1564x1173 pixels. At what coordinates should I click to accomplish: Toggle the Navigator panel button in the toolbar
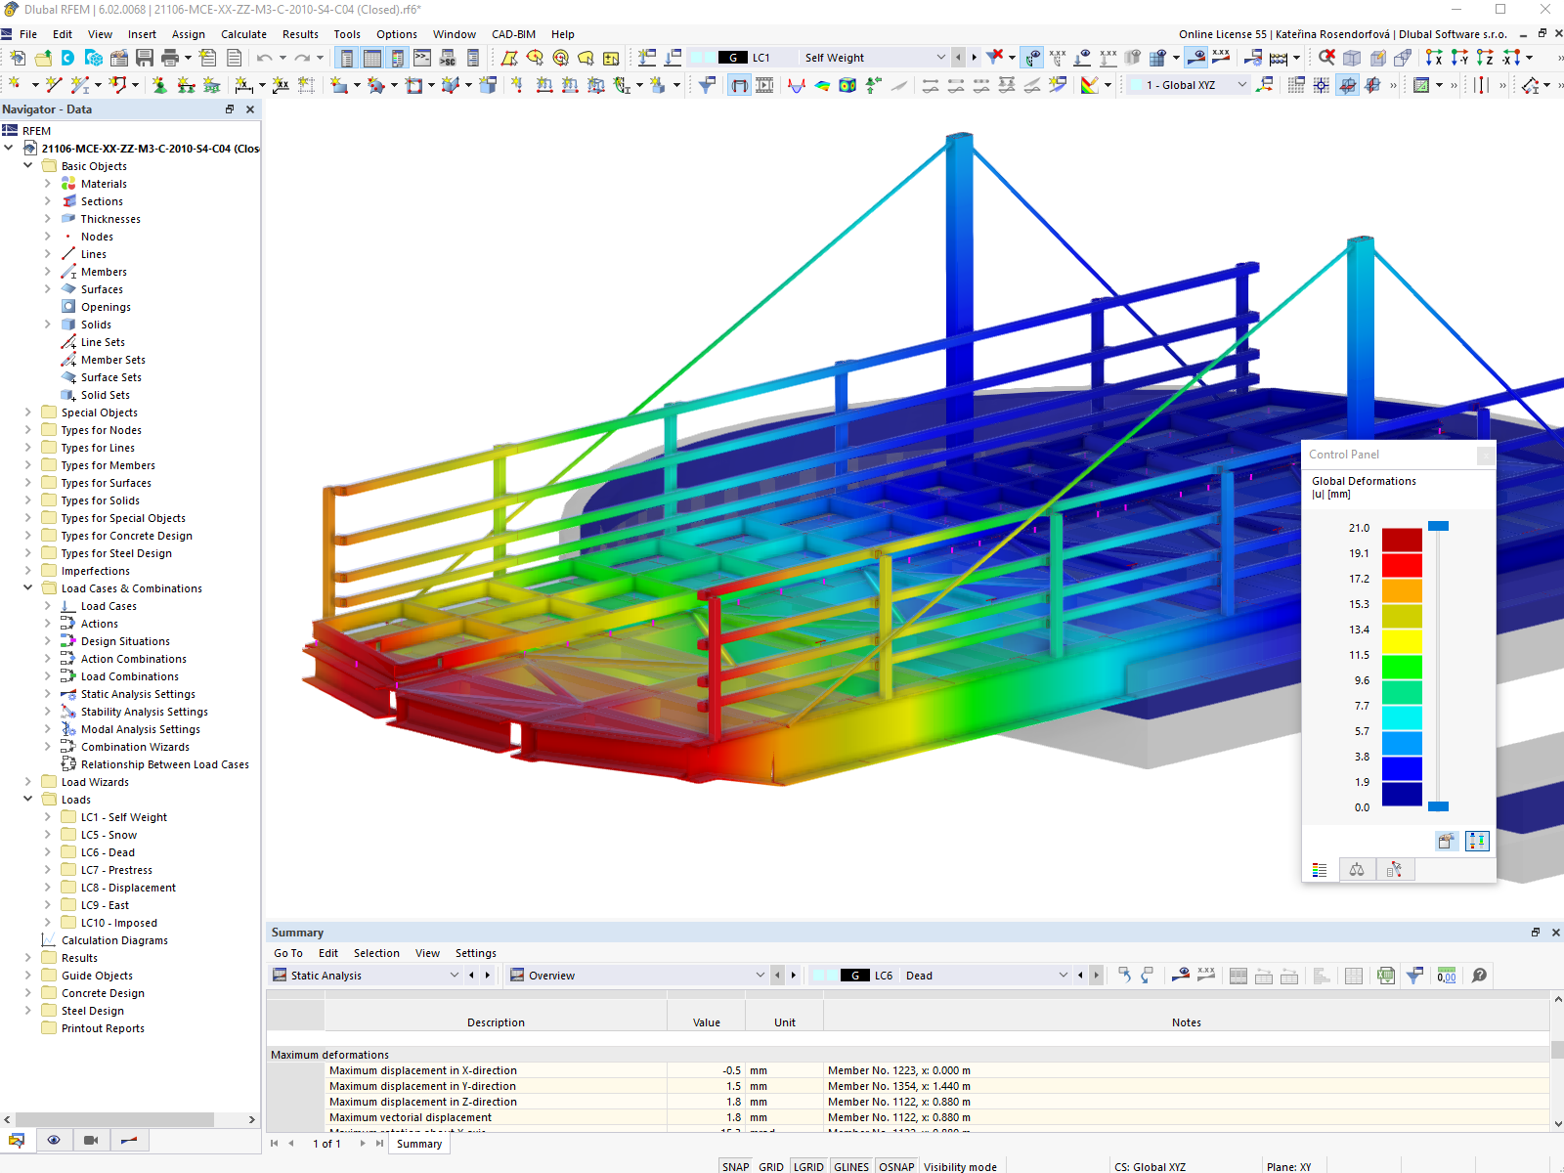346,58
